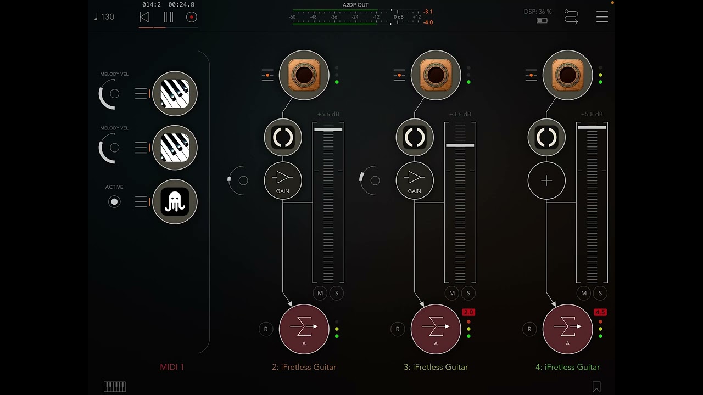Add an effect with channel 4's plus slot
This screenshot has height=395, width=703.
(x=546, y=180)
